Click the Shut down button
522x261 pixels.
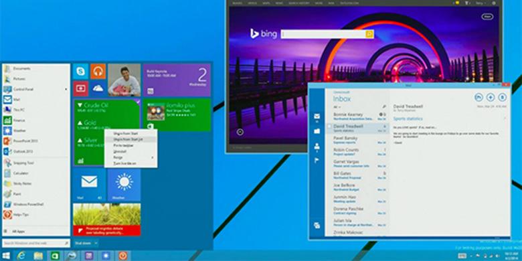click(x=83, y=244)
